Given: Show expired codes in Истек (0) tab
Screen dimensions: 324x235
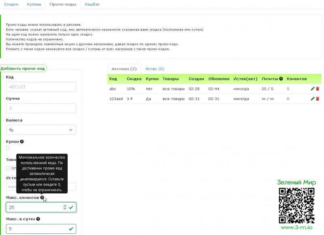Looking at the screenshot, I should [x=155, y=69].
